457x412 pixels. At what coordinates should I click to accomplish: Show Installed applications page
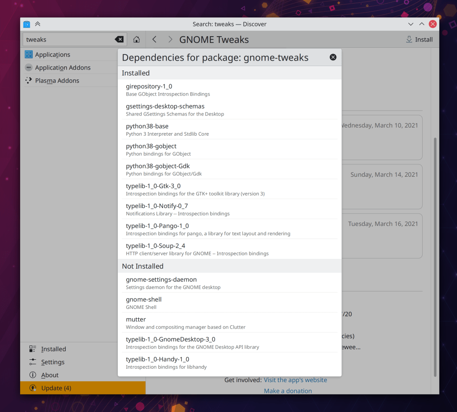pos(53,349)
